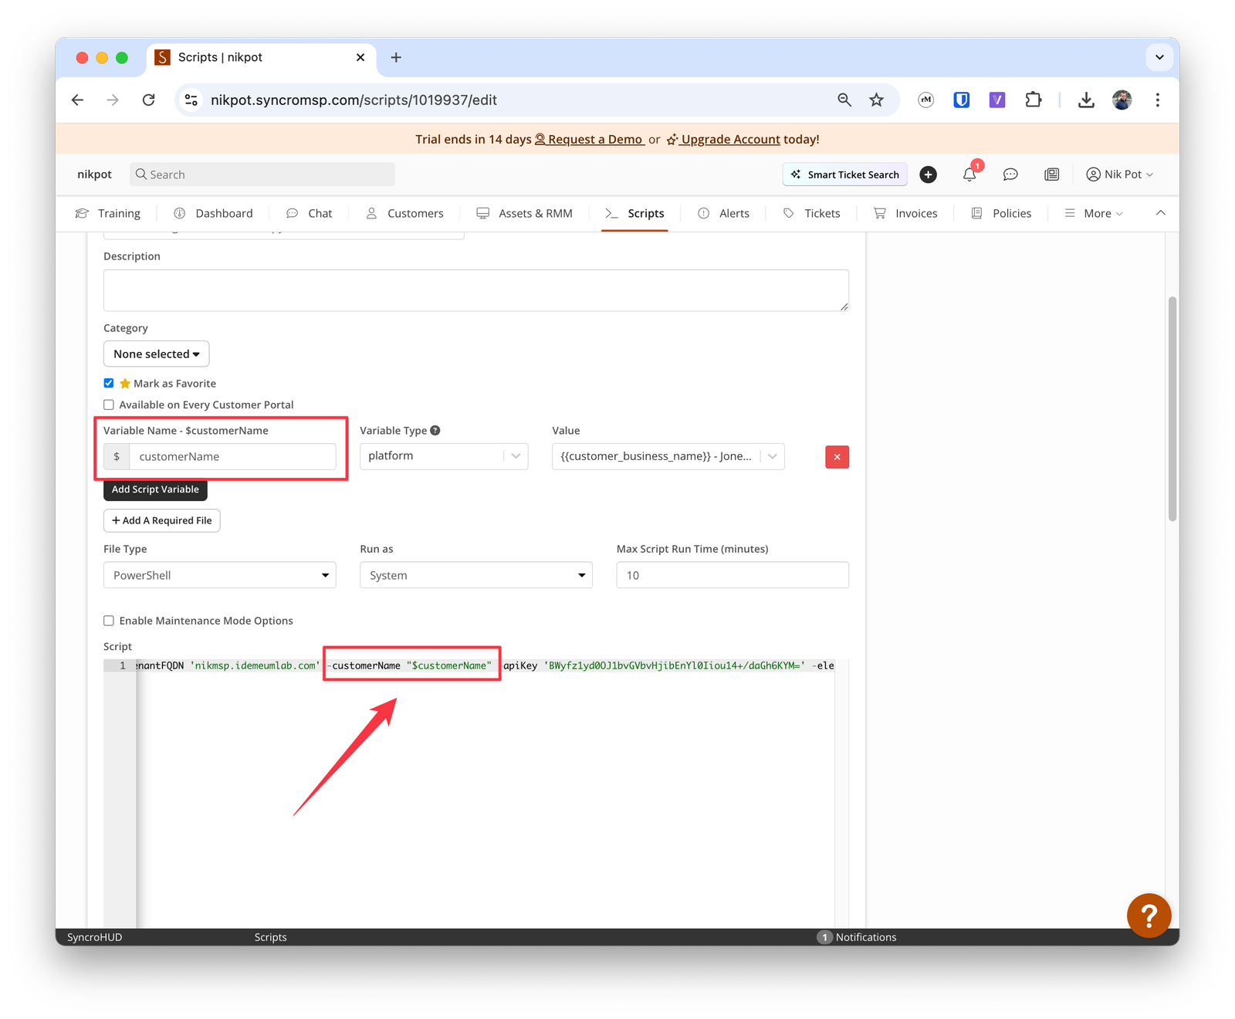Image resolution: width=1235 pixels, height=1019 pixels.
Task: Open the Chat tab
Action: click(310, 213)
